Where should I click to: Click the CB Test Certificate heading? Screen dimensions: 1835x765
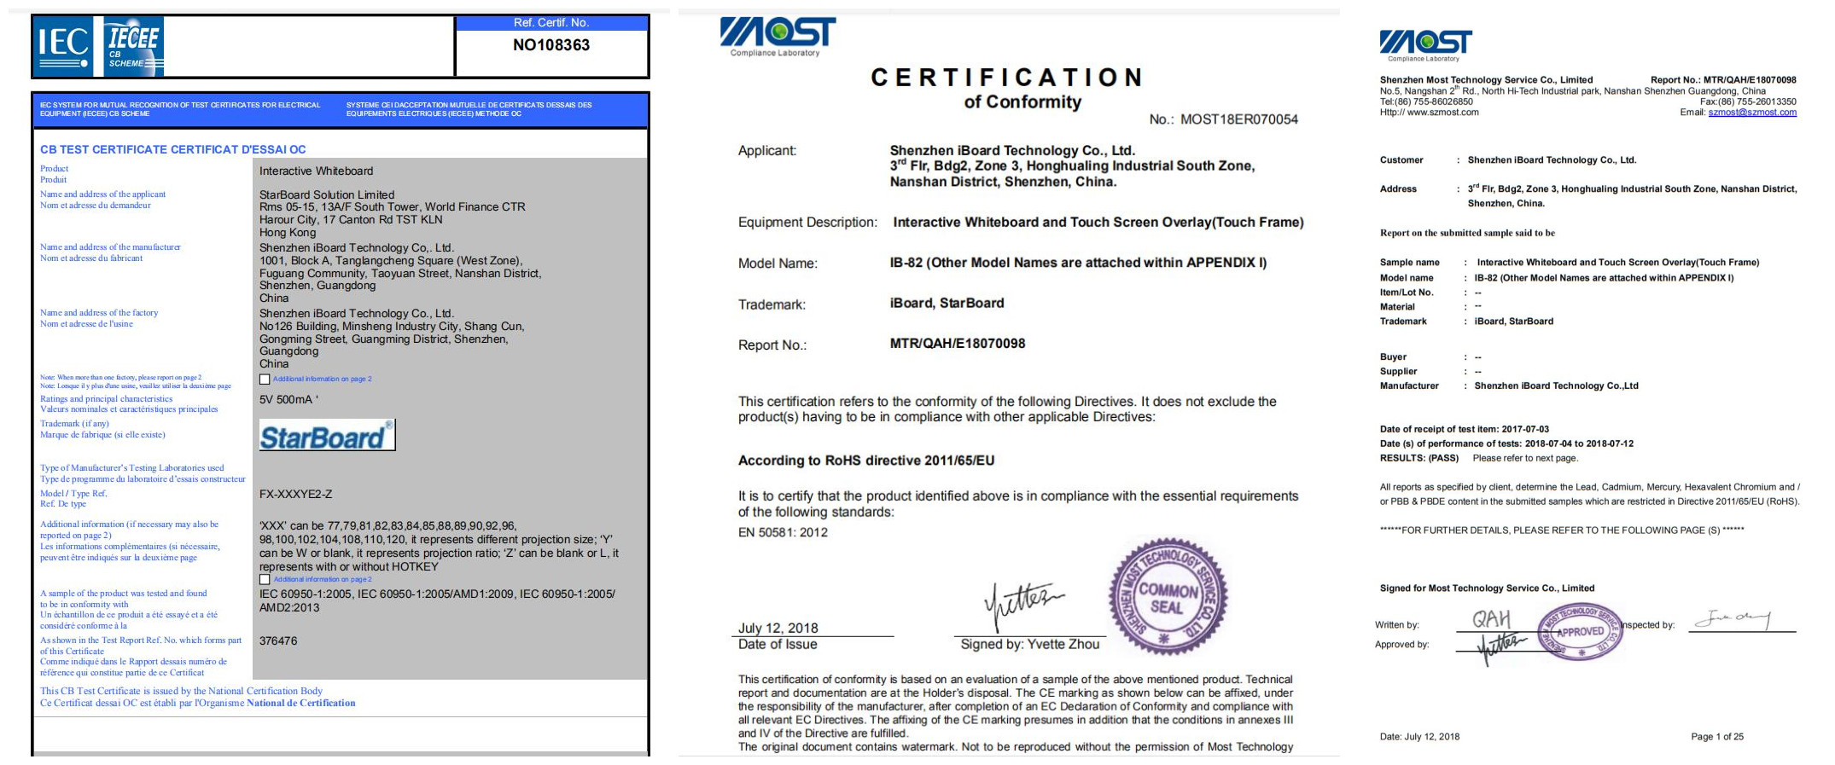[172, 149]
